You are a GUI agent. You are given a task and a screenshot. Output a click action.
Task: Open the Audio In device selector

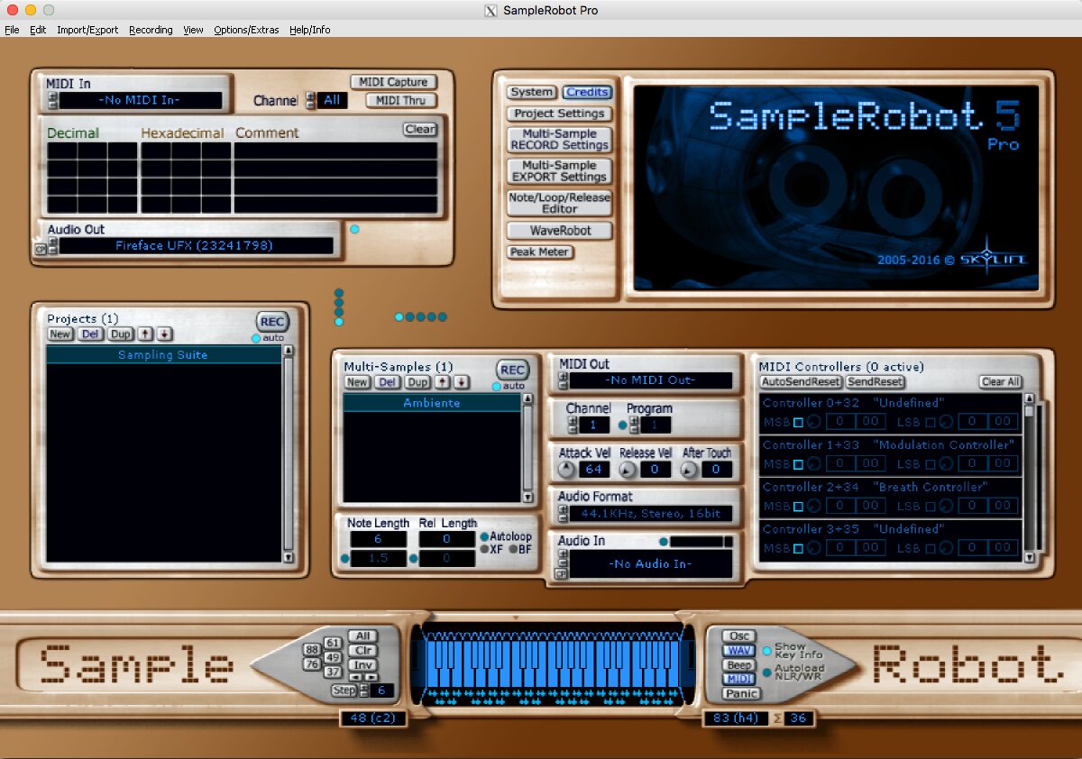pos(652,563)
